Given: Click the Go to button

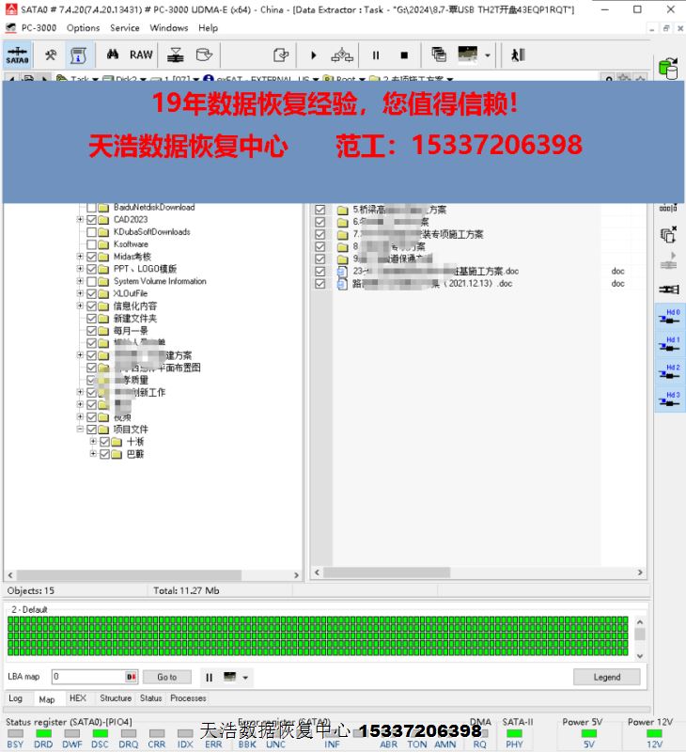Looking at the screenshot, I should pyautogui.click(x=166, y=677).
